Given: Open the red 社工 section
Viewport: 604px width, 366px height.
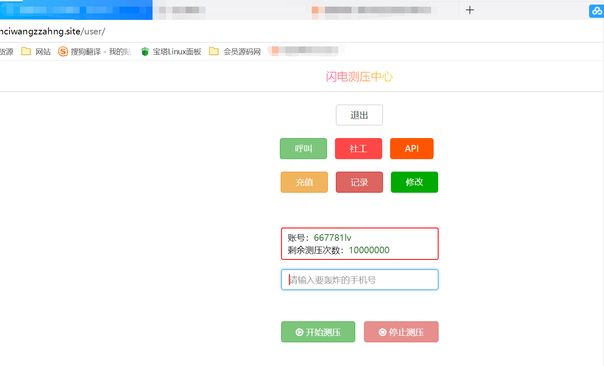Looking at the screenshot, I should 358,148.
